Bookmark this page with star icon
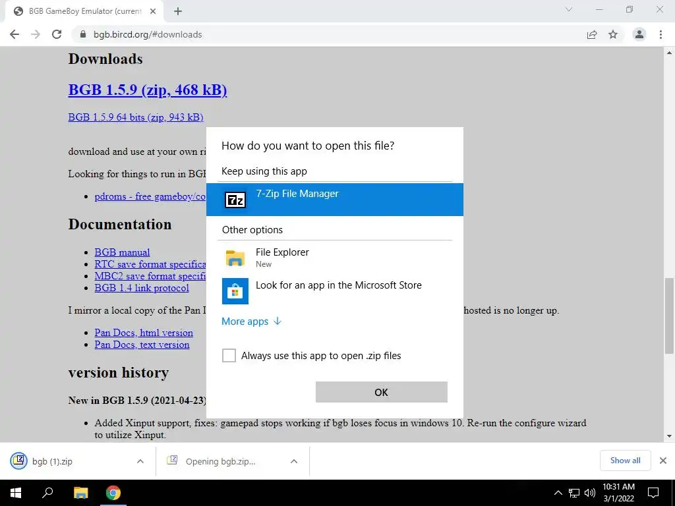The width and height of the screenshot is (675, 506). (613, 34)
